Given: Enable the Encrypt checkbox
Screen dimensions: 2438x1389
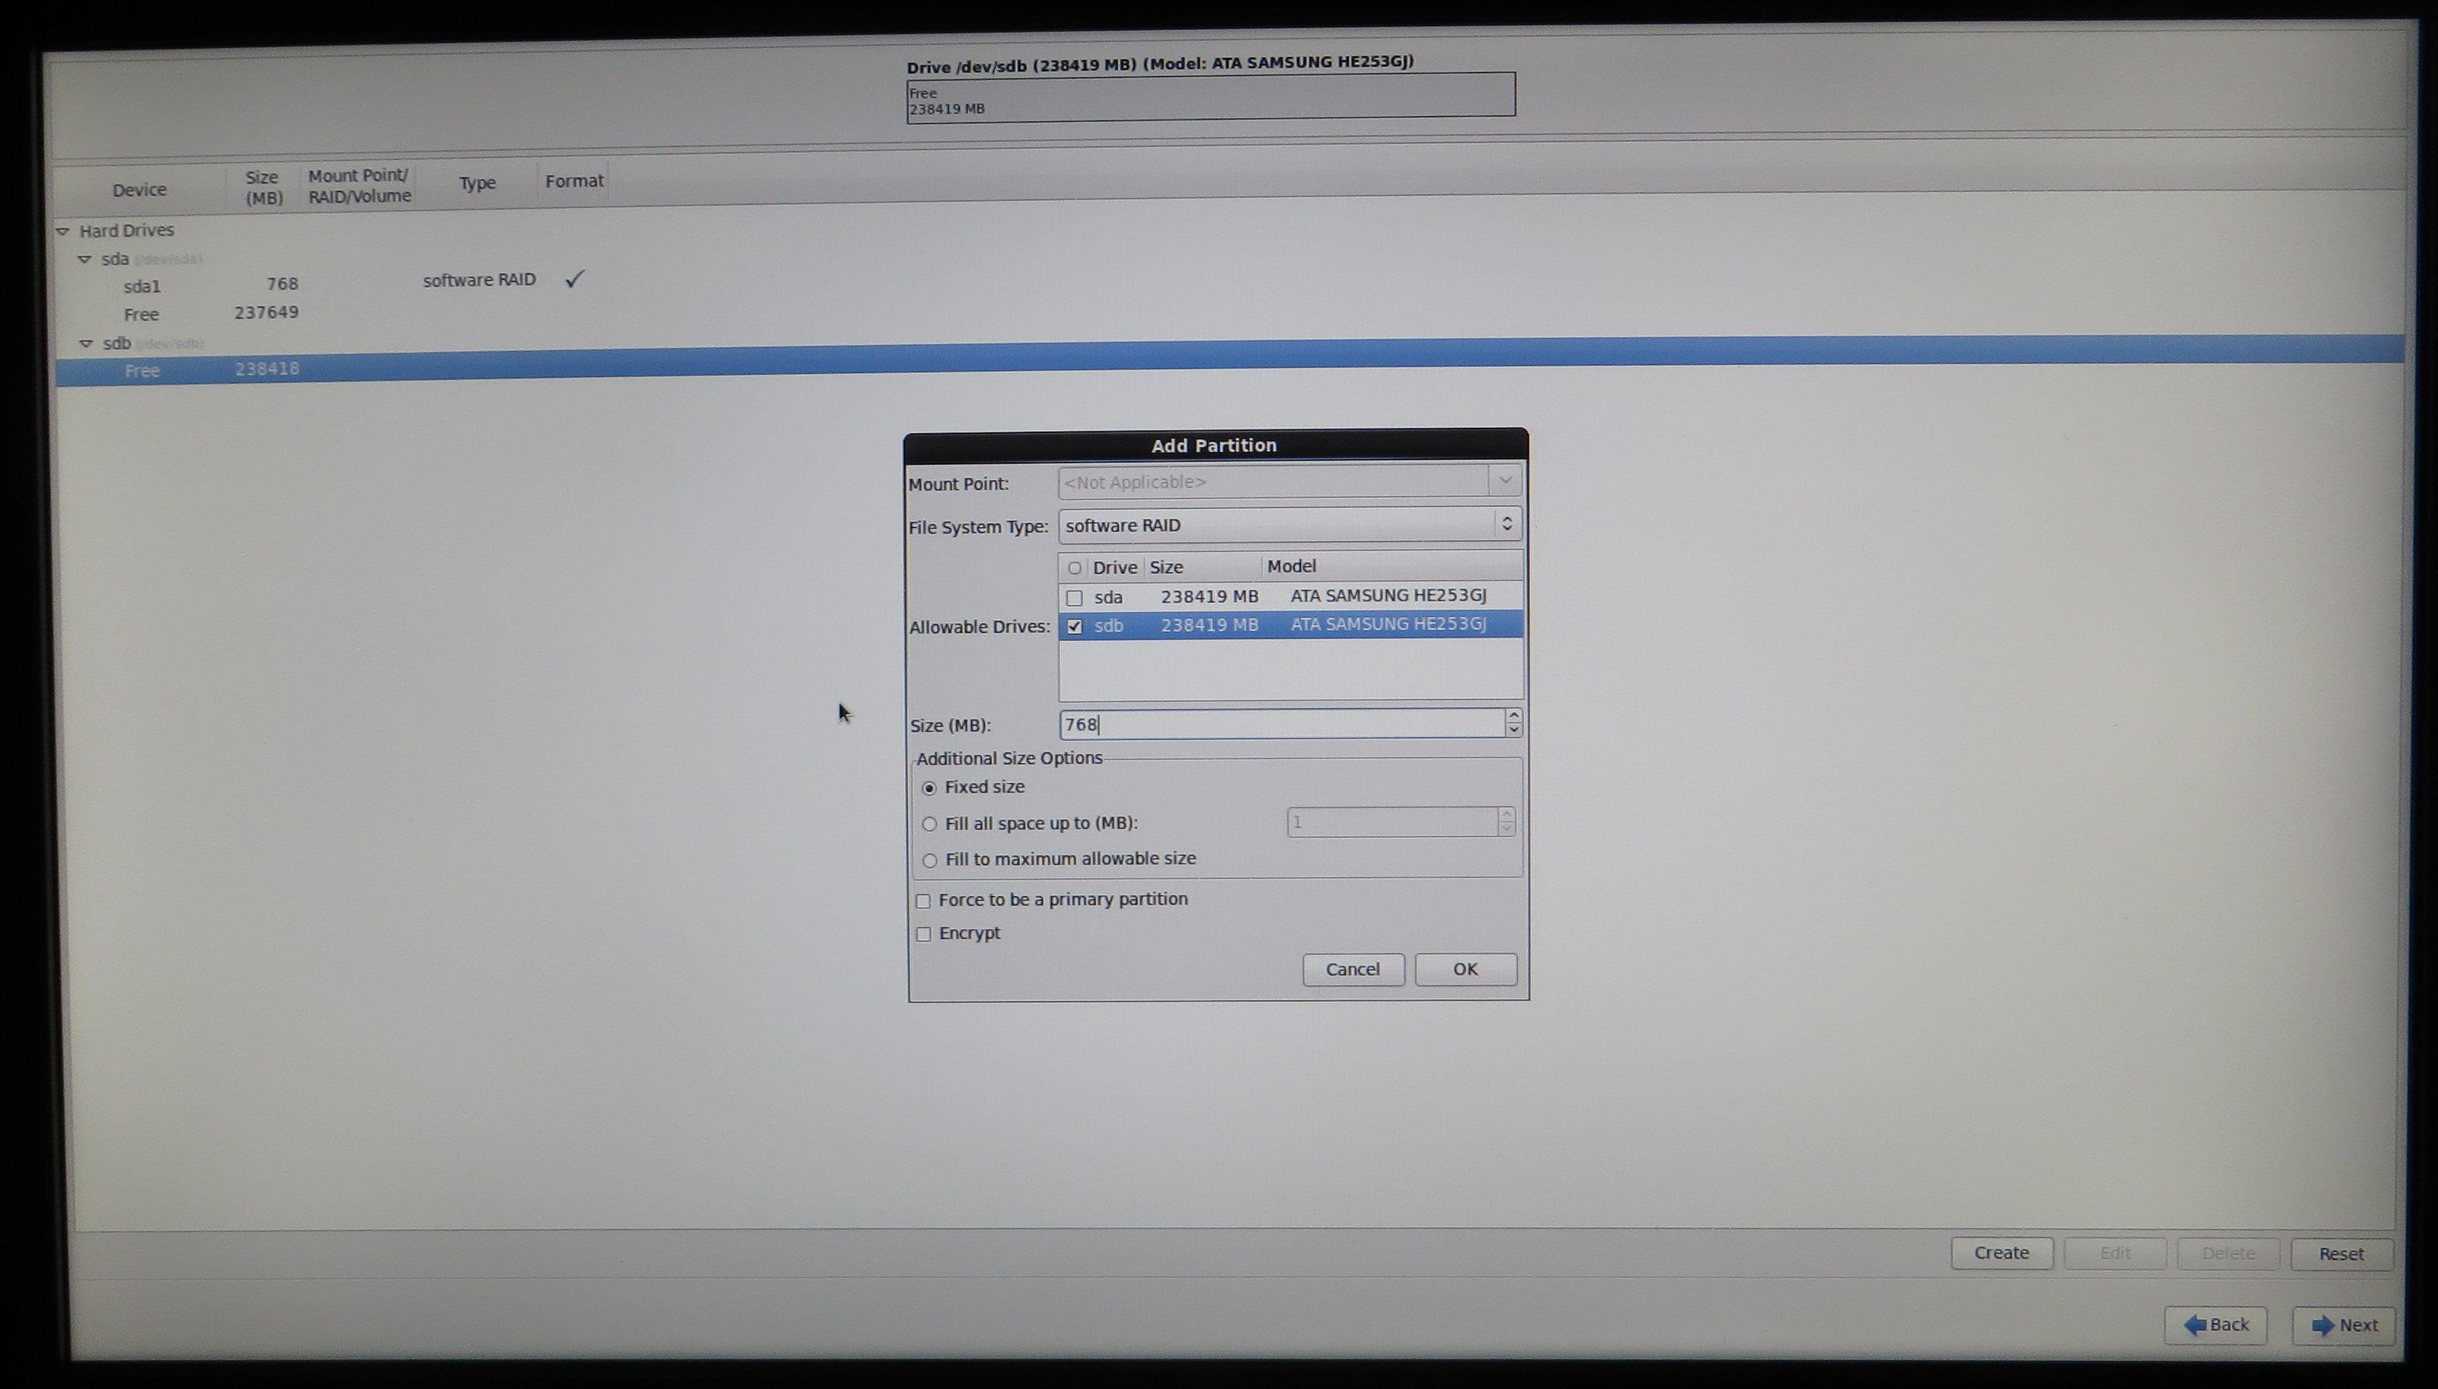Looking at the screenshot, I should pos(923,934).
